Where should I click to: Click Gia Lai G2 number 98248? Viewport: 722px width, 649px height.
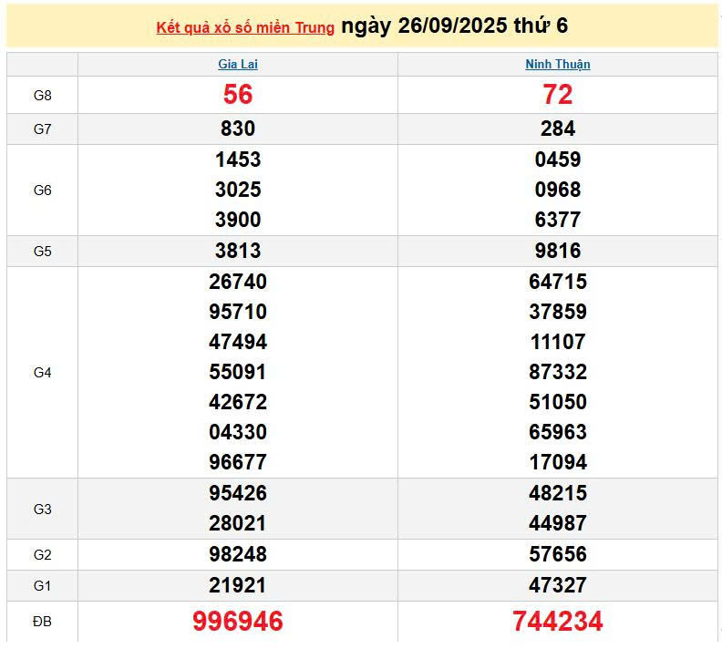(238, 553)
